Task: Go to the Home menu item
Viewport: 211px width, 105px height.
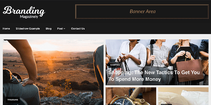Action: point(6,28)
